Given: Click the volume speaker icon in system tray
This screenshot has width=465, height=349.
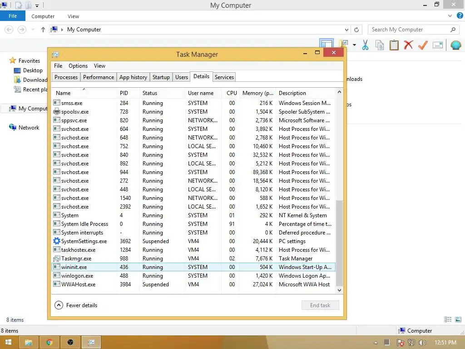Looking at the screenshot, I should coord(422,343).
